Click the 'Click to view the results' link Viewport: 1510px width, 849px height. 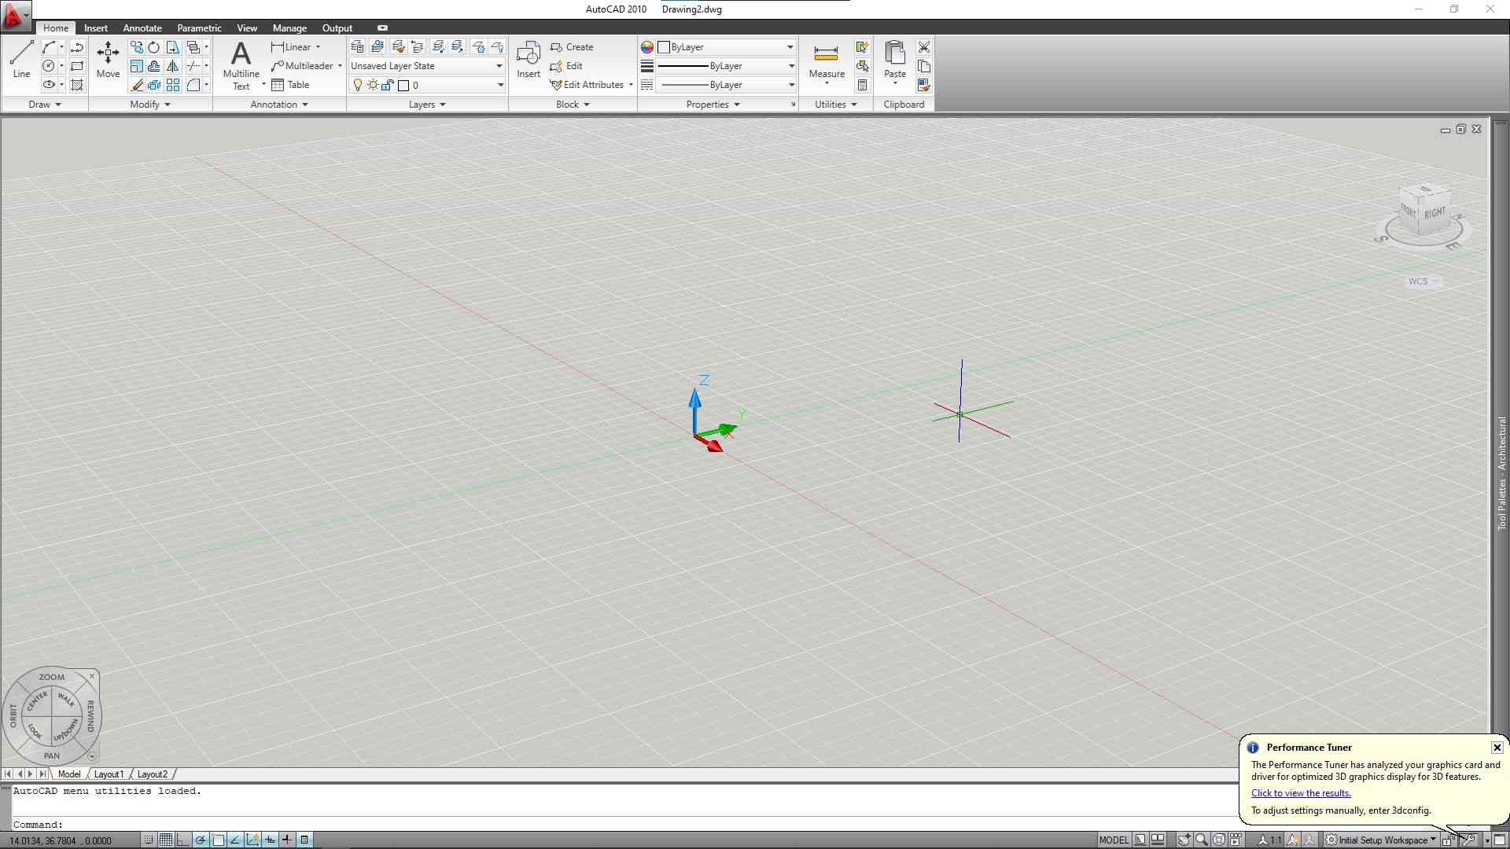click(x=1301, y=793)
